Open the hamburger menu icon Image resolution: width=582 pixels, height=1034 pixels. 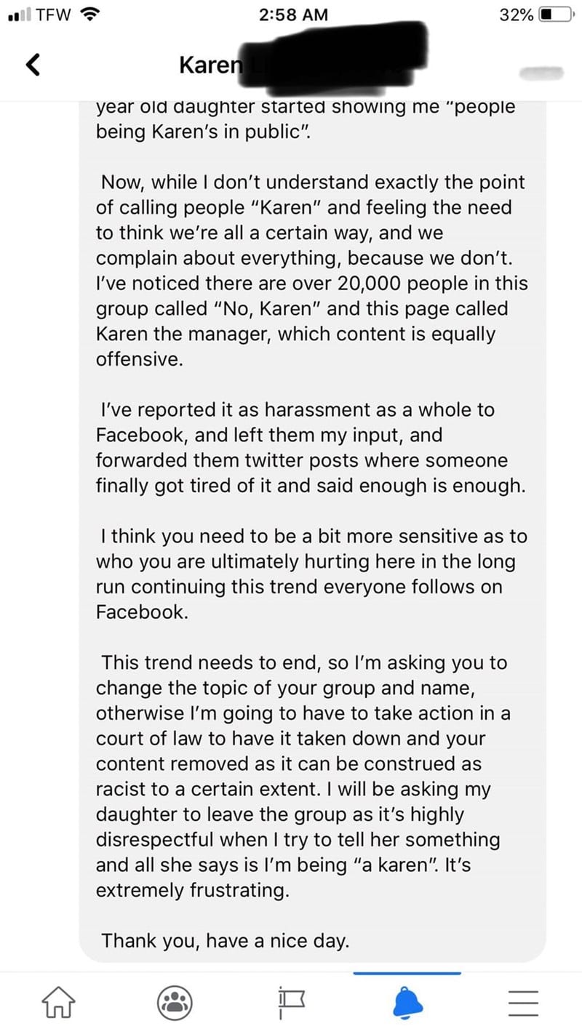[x=523, y=1006]
